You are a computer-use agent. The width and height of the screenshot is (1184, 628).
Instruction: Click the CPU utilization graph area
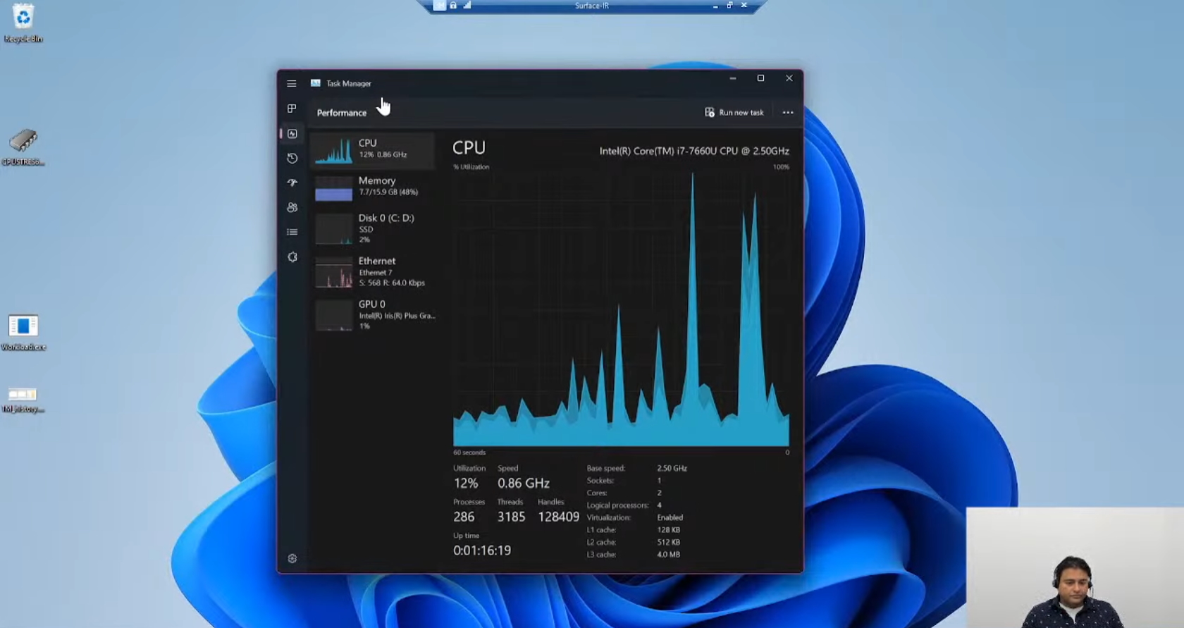[x=621, y=309]
